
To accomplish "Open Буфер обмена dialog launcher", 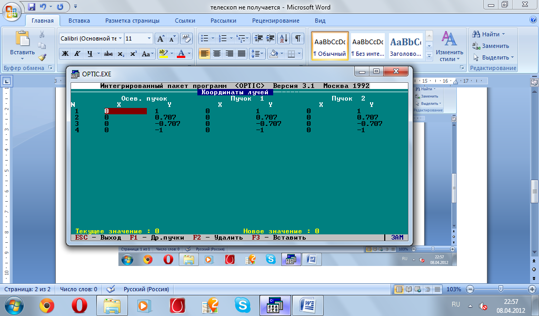I will (x=50, y=68).
